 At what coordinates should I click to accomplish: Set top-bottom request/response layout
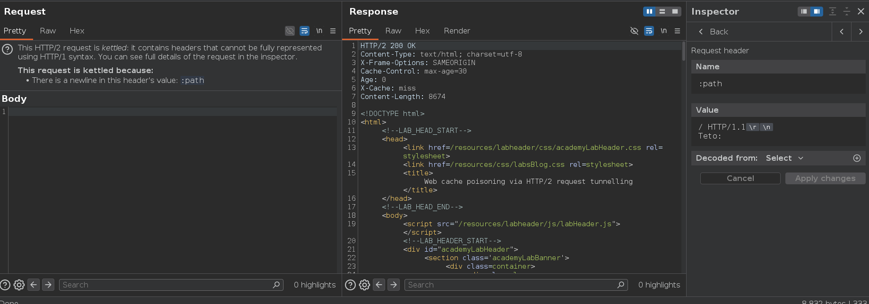tap(662, 11)
